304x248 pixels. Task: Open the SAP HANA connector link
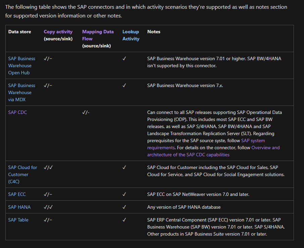tap(19, 207)
